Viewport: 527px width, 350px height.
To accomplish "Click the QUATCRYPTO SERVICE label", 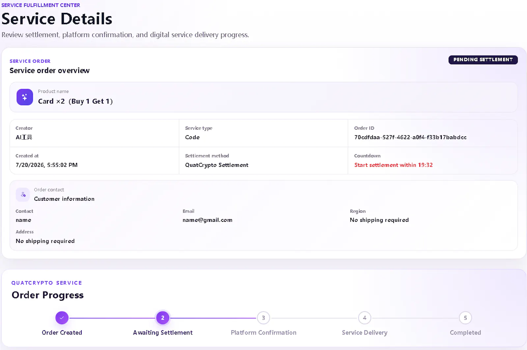I will pos(47,283).
